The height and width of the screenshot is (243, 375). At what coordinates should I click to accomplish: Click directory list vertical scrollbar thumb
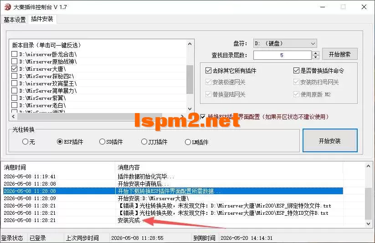tap(190, 79)
